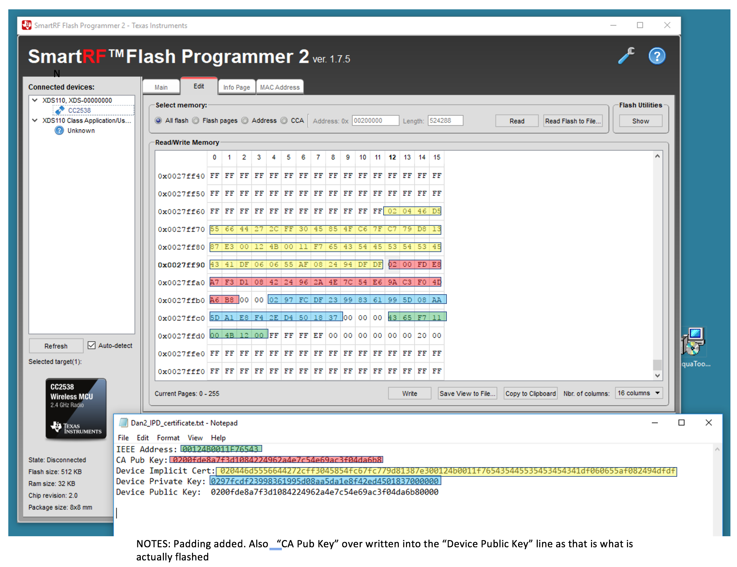Collapse the XDS110 Class Application tree node
The height and width of the screenshot is (567, 737).
(x=35, y=120)
